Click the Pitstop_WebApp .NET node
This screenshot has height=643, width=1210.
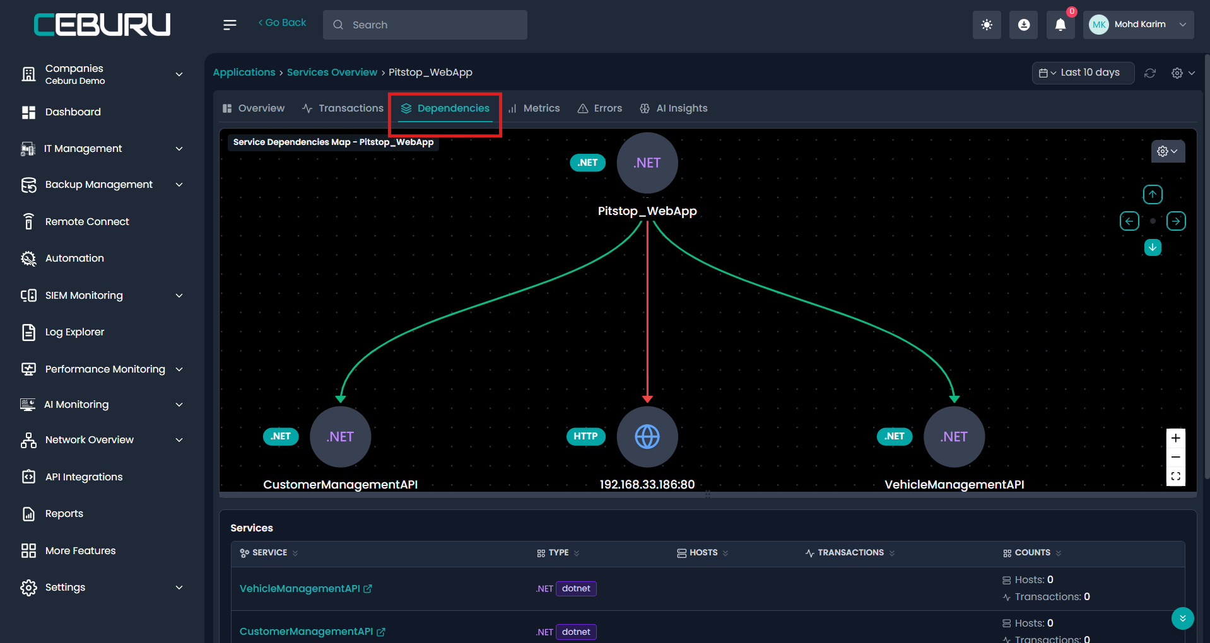(x=647, y=163)
